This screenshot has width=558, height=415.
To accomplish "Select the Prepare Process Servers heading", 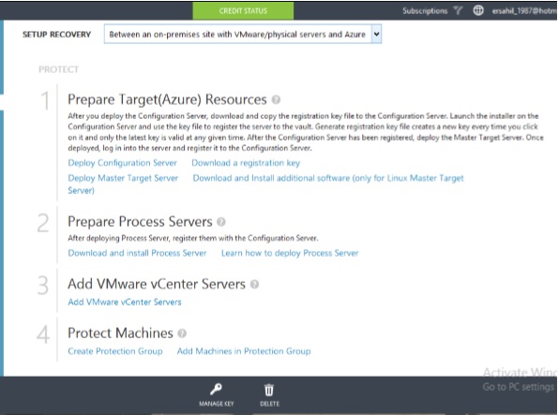I will tap(140, 222).
